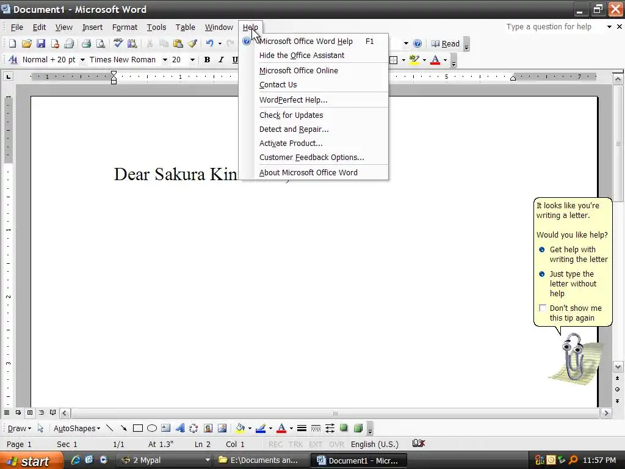Open the Font dropdown Times New Roman
Screen dimensions: 625x469
tap(165, 60)
